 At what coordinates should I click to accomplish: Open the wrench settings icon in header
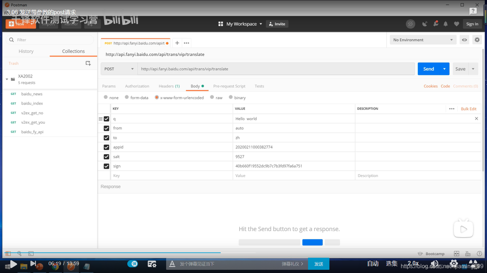pyautogui.click(x=435, y=24)
